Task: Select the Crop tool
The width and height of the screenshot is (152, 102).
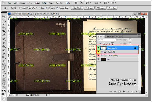Action: 4,31
